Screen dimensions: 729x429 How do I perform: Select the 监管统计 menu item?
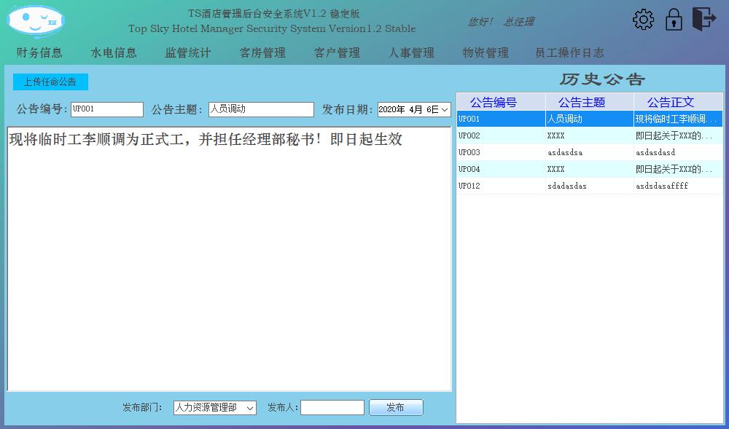(188, 52)
